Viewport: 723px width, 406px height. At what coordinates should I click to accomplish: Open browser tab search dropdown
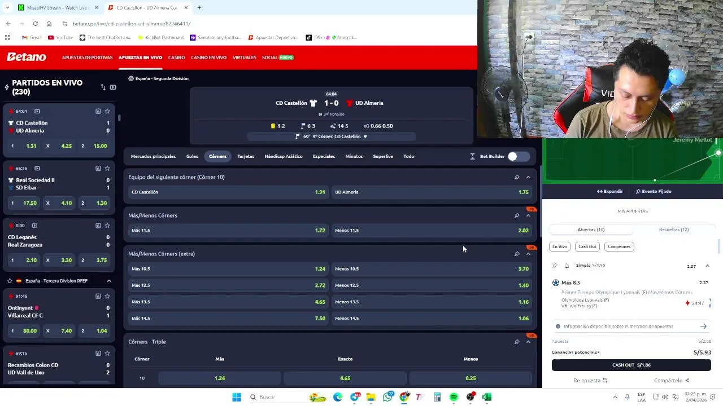7,8
